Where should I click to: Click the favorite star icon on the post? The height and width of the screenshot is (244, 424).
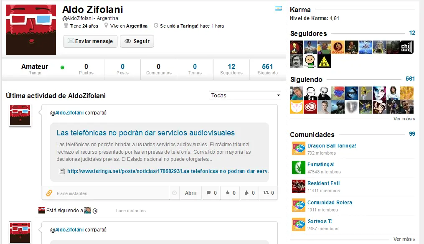pyautogui.click(x=228, y=193)
